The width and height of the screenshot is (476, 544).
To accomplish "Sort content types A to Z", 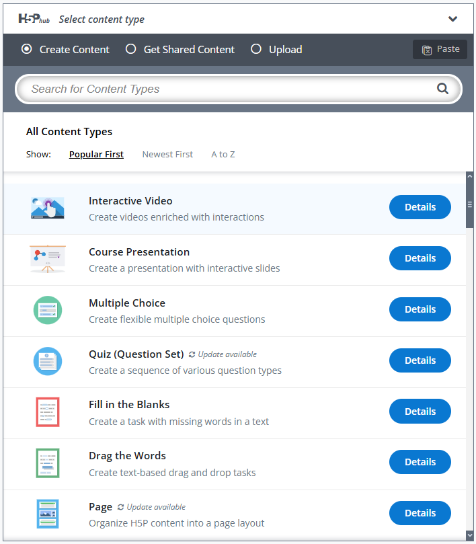I will pyautogui.click(x=223, y=155).
